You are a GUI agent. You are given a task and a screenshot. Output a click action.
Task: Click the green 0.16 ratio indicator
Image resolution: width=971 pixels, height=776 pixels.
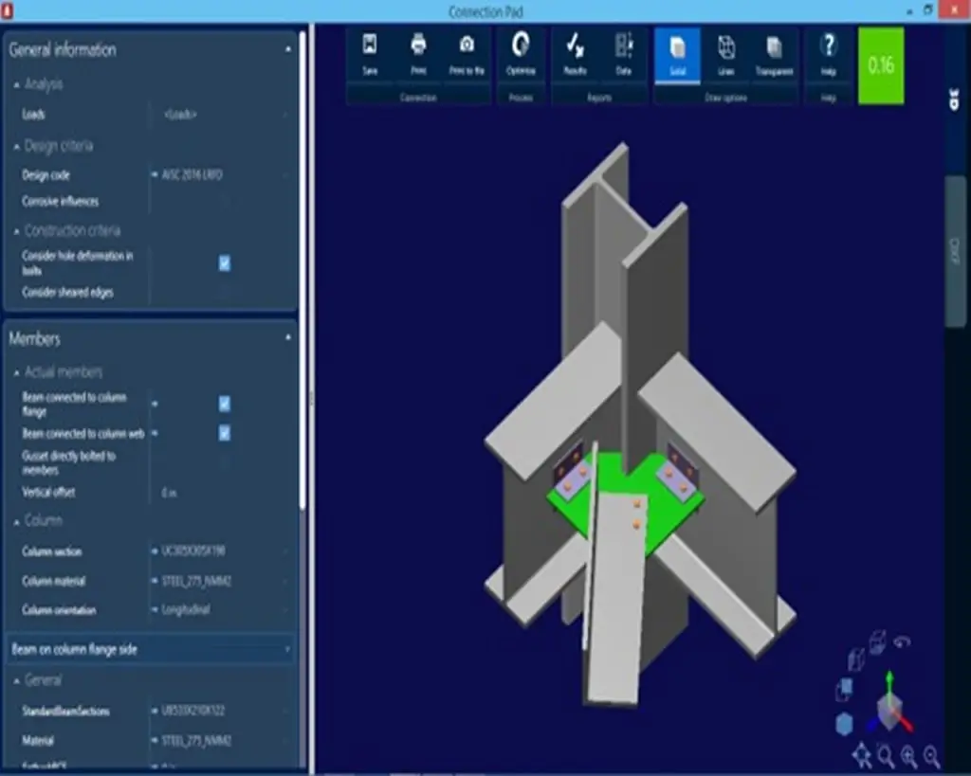coord(881,64)
